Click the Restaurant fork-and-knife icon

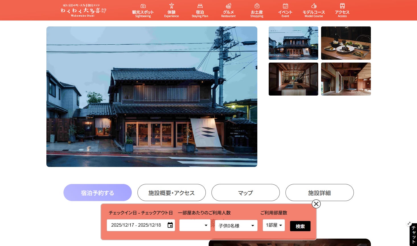point(228,6)
